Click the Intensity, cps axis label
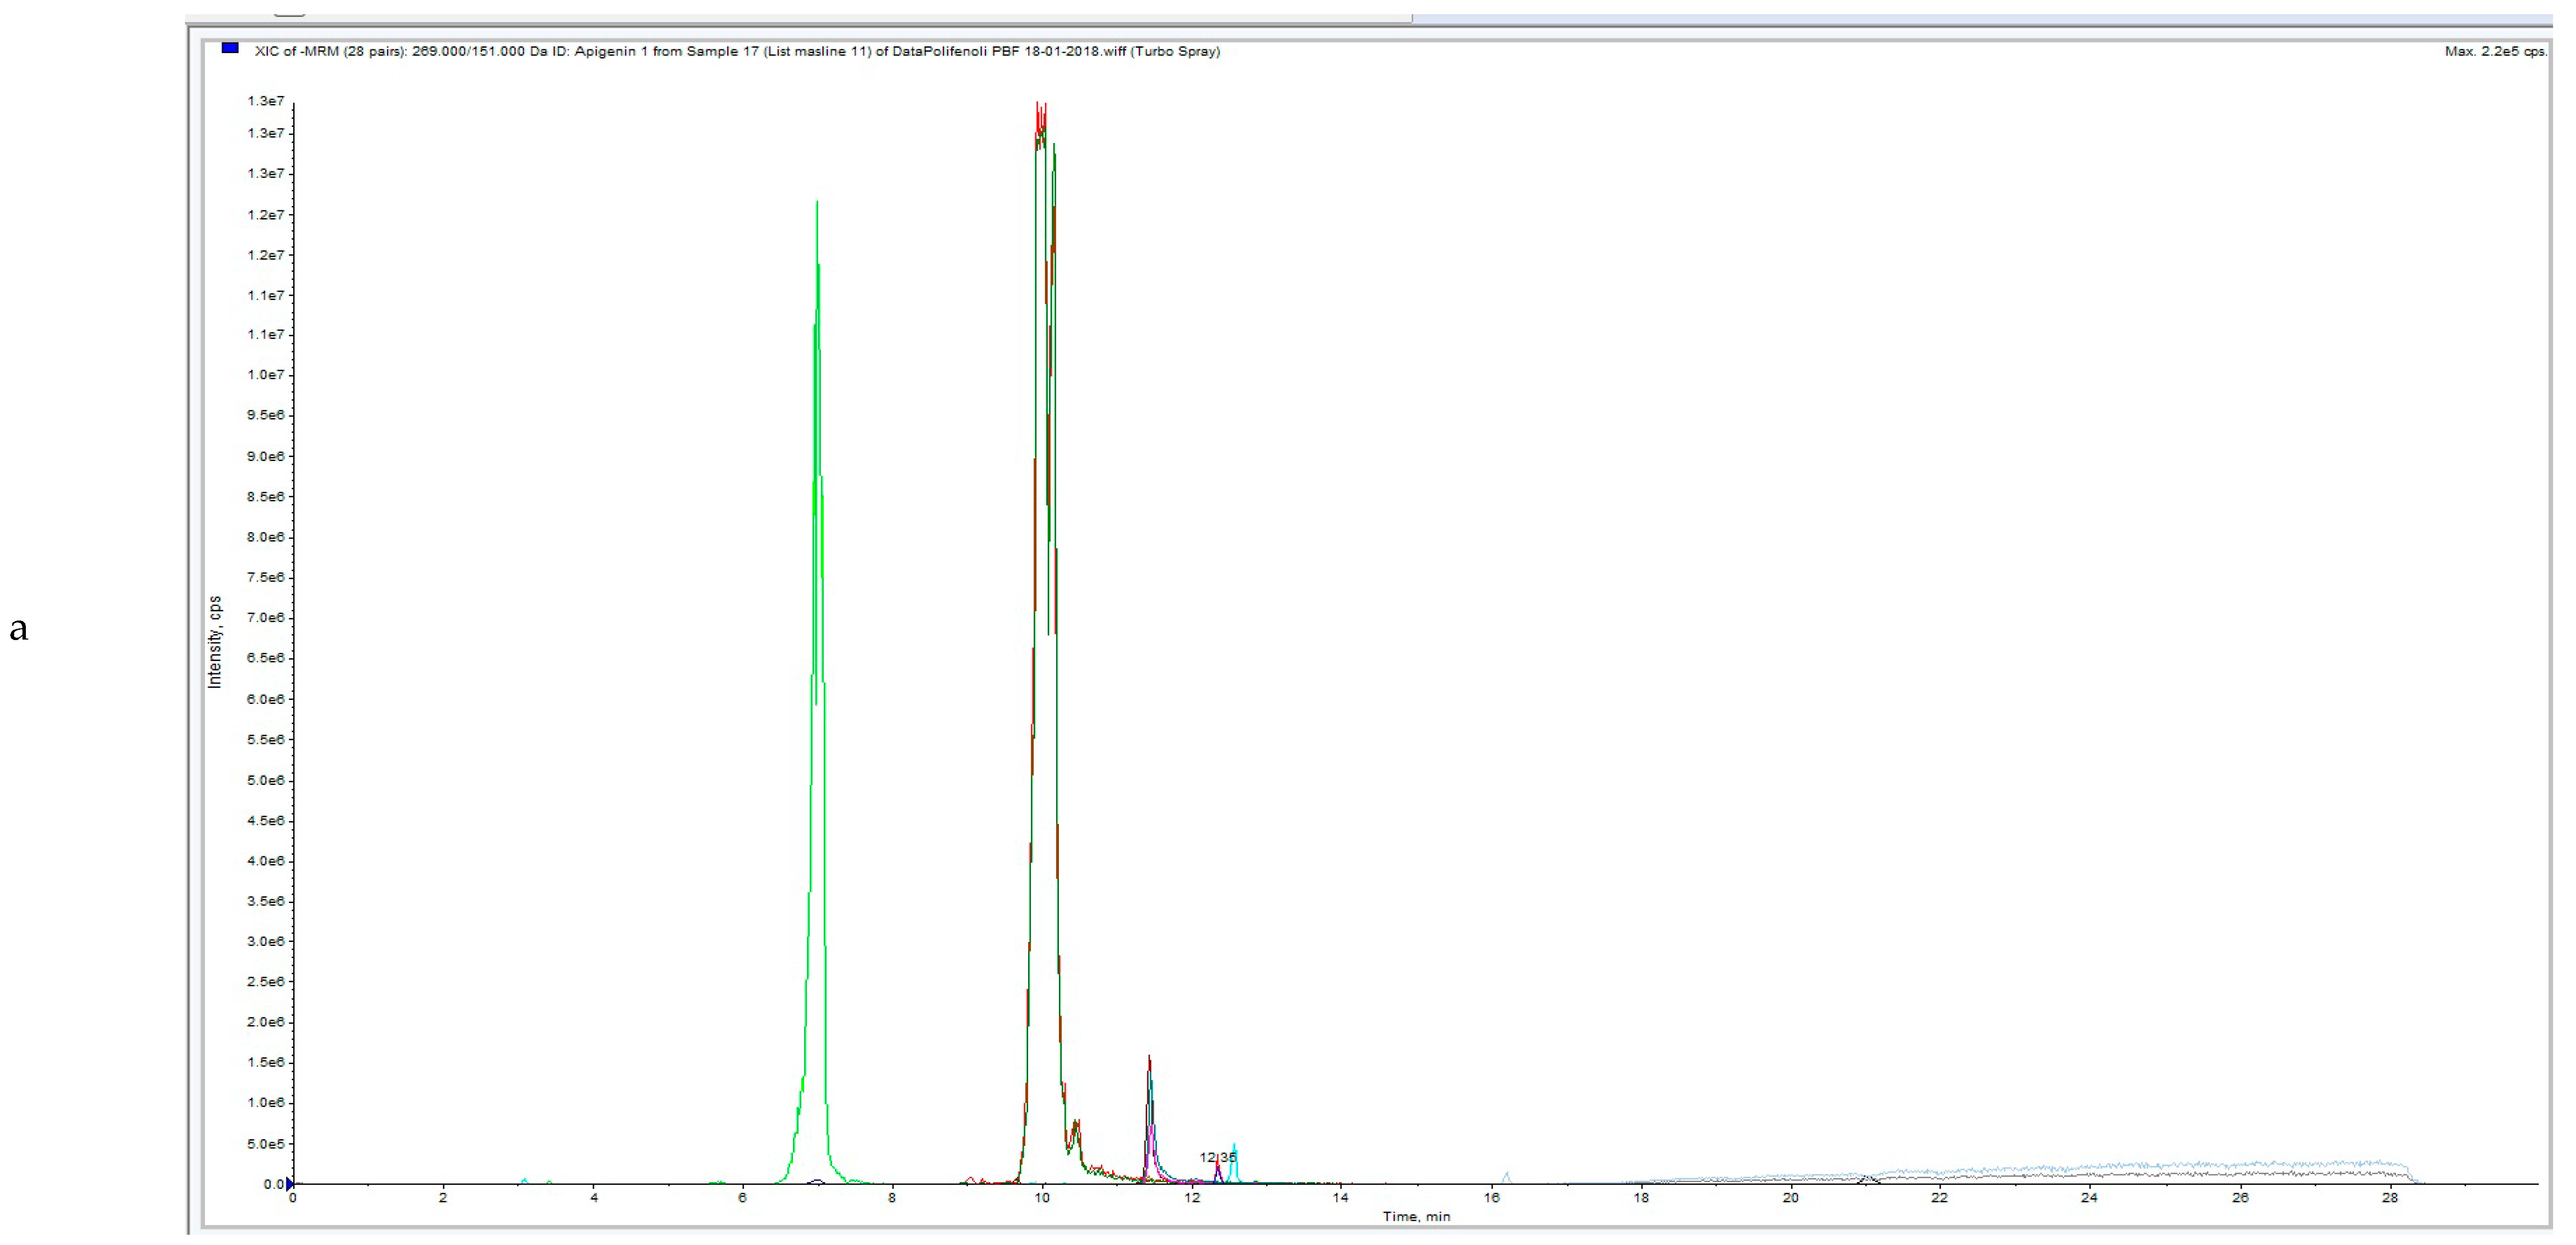Image resolution: width=2576 pixels, height=1245 pixels. pyautogui.click(x=214, y=642)
